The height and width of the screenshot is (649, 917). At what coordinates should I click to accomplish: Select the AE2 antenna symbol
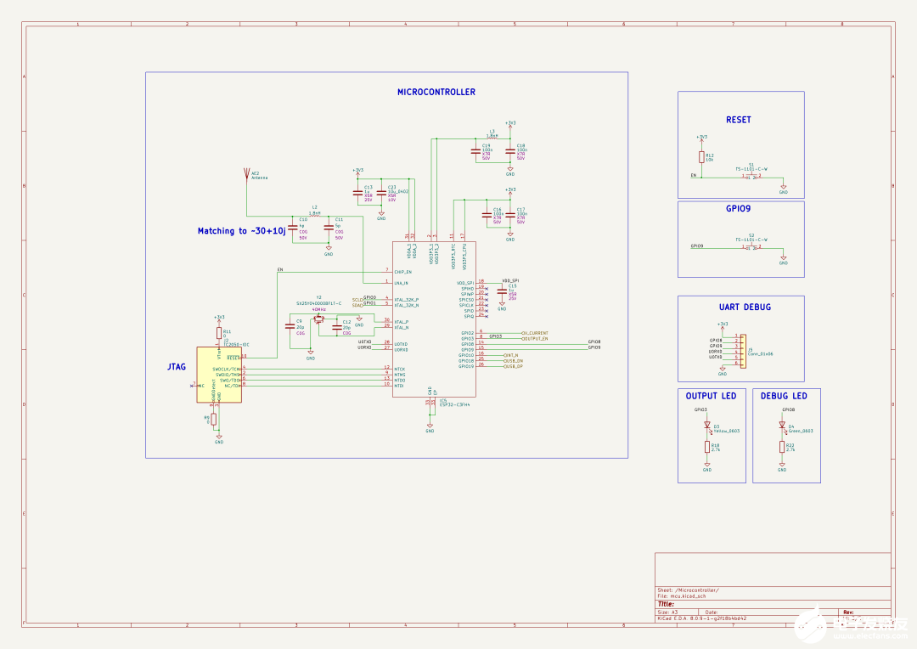coord(246,174)
